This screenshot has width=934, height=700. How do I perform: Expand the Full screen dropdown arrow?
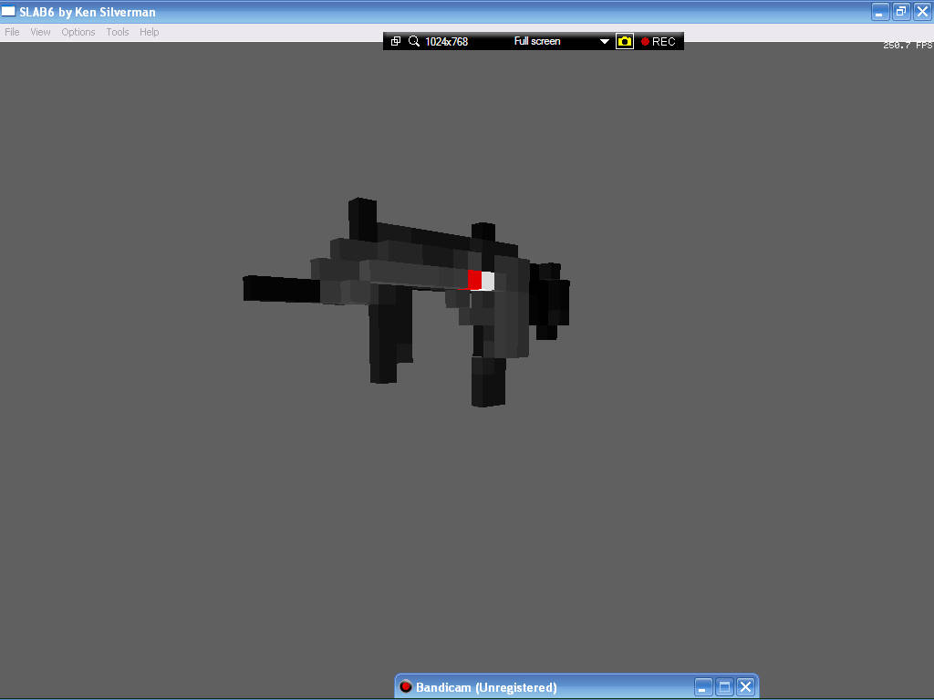click(604, 41)
